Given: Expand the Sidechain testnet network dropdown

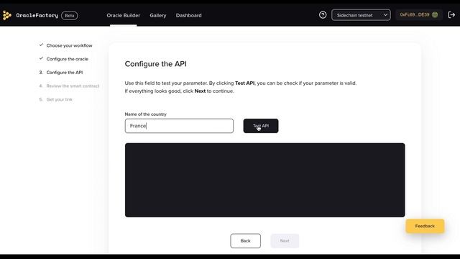Looking at the screenshot, I should point(361,15).
